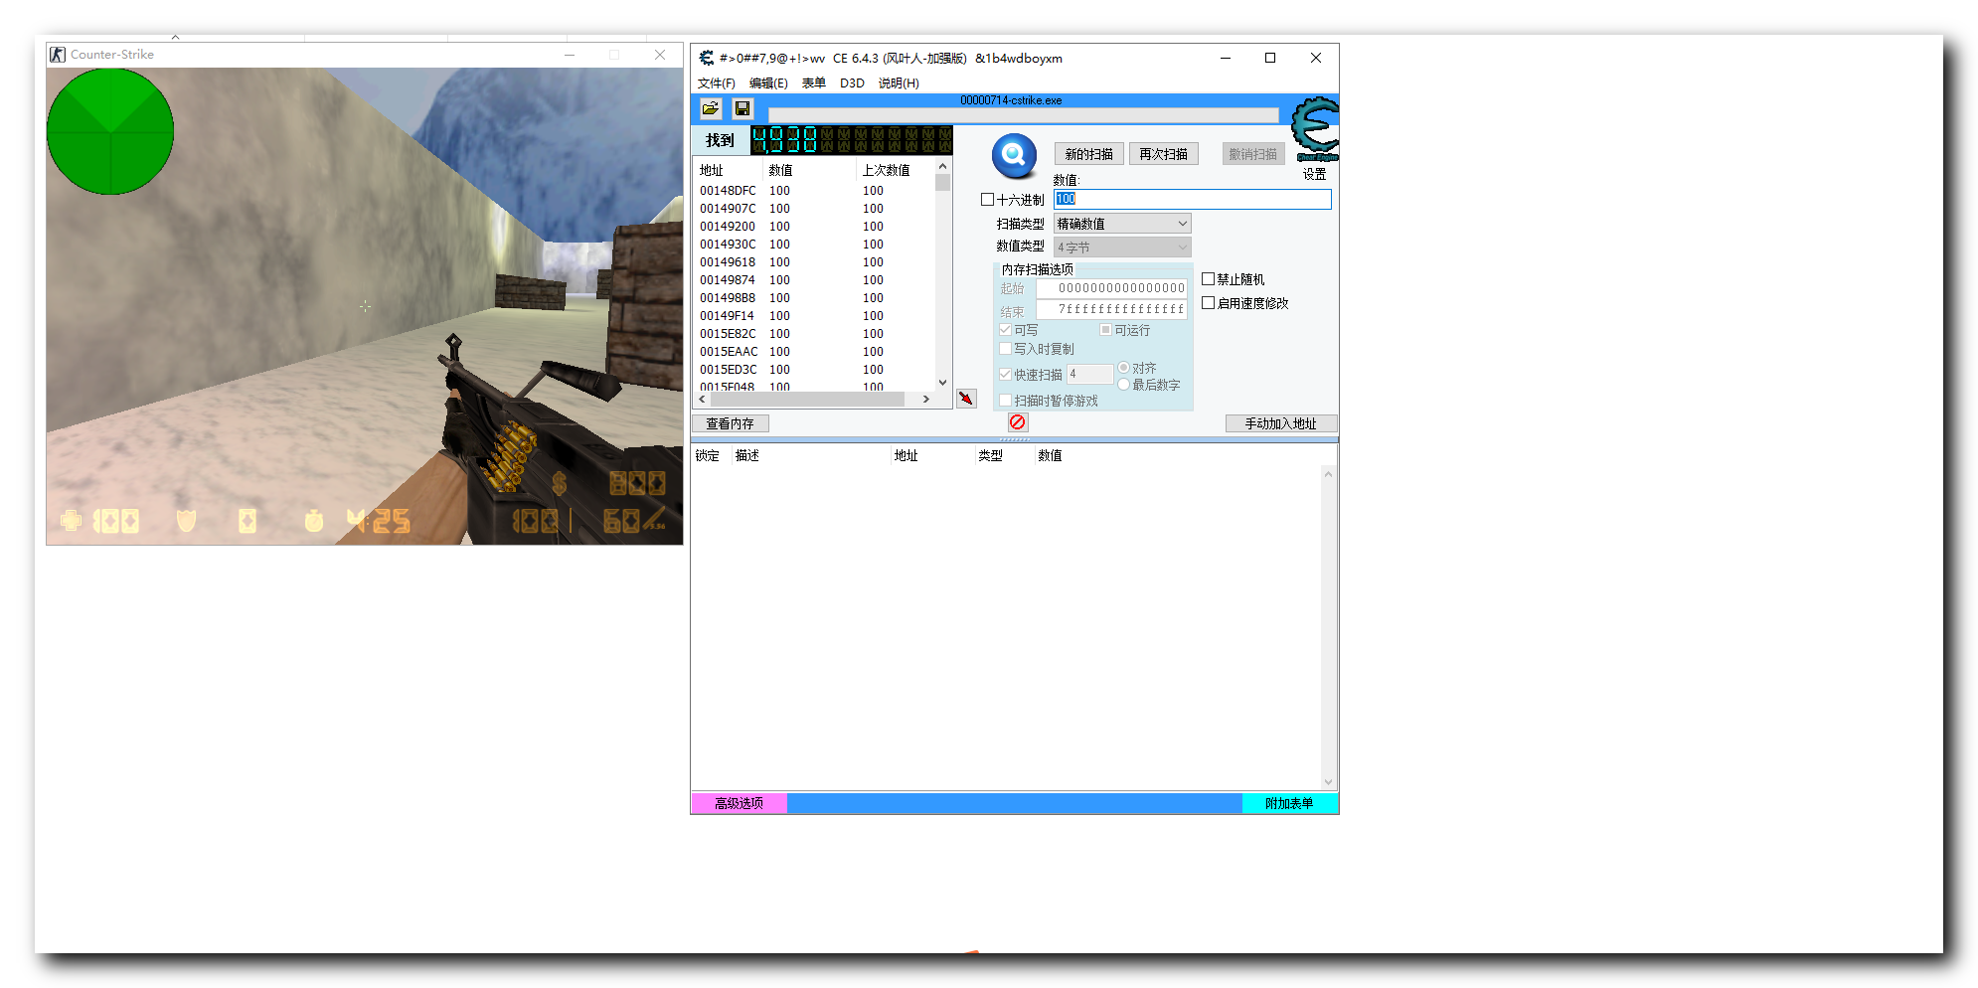The width and height of the screenshot is (1978, 988).
Task: Select the 最后数字 radio button
Action: coord(1123,385)
